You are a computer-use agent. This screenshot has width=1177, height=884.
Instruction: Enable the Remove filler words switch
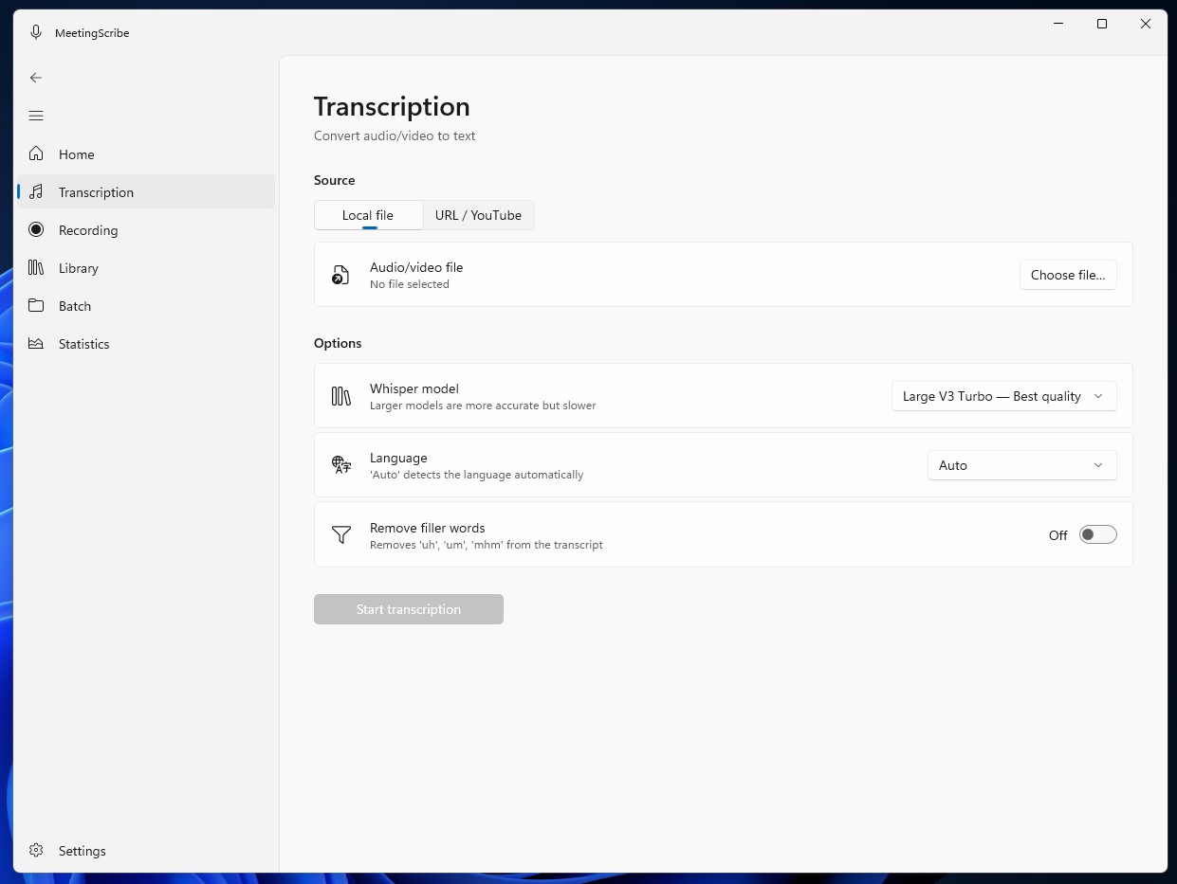tap(1097, 533)
